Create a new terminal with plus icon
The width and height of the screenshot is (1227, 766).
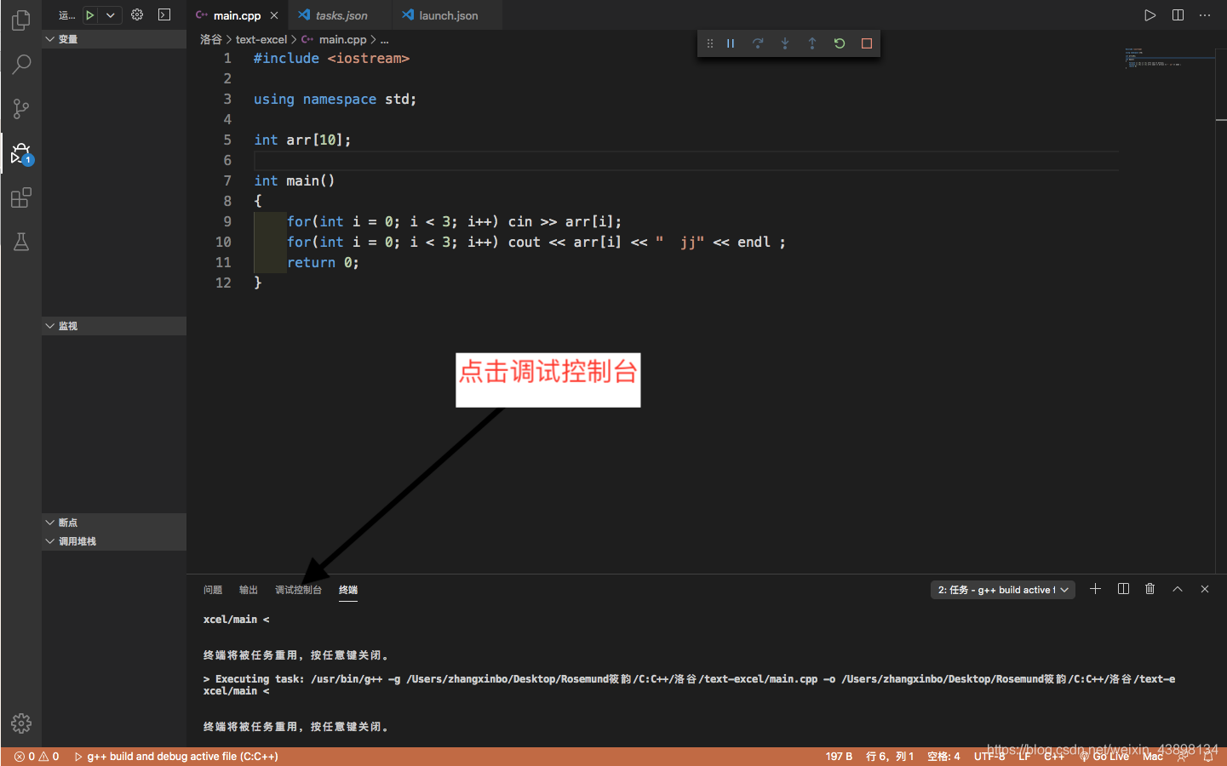[x=1096, y=589]
